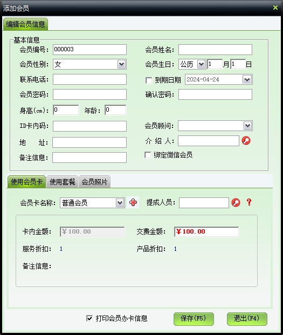Viewport: 283px width, 335px height.
Task: Open the 会员性别 dropdown
Action: pos(121,64)
